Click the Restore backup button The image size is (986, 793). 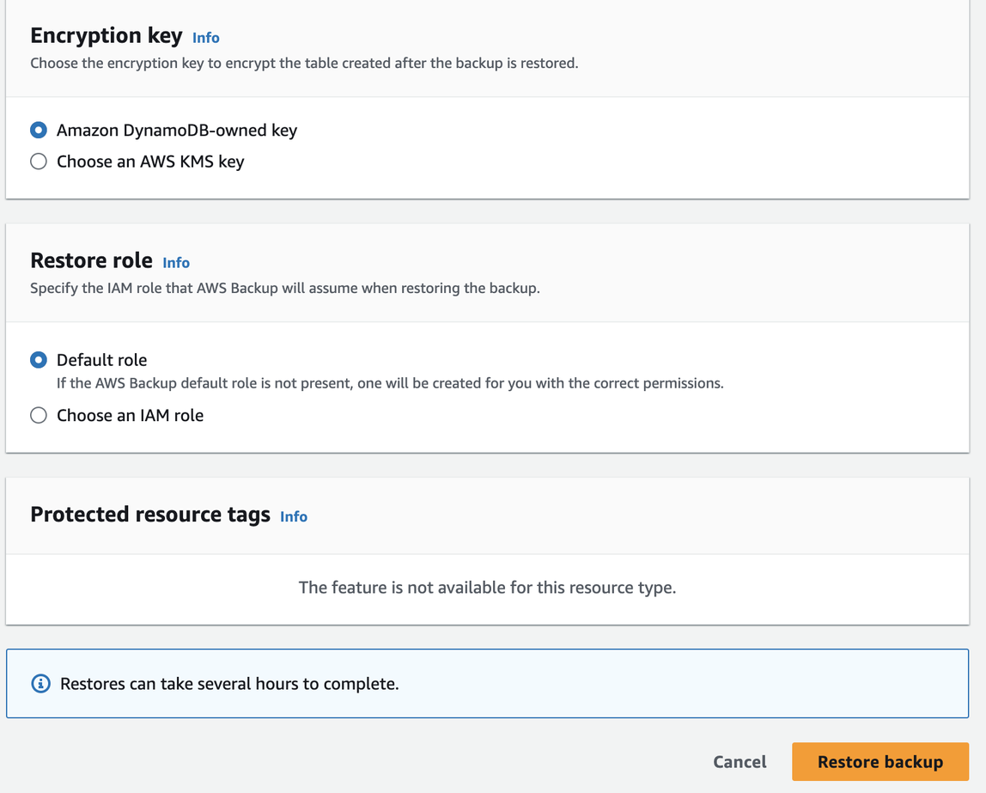(x=880, y=761)
